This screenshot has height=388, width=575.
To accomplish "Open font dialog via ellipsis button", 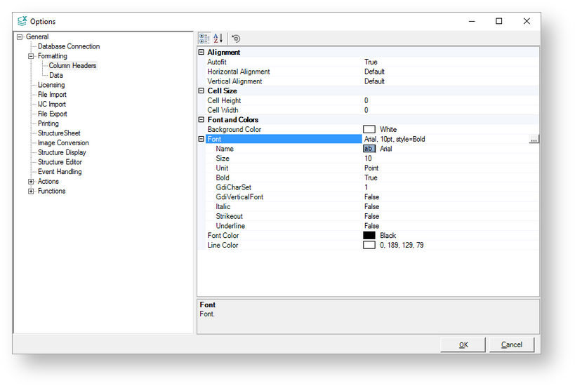I will click(534, 140).
